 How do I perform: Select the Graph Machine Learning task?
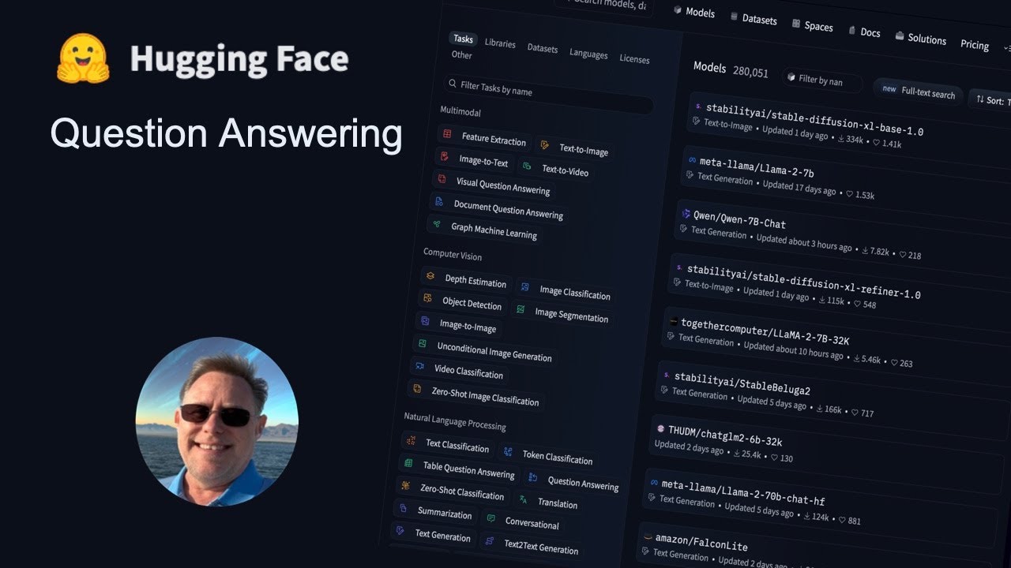click(x=485, y=230)
